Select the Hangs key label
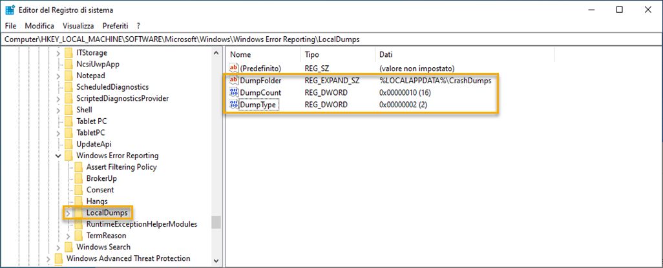The width and height of the screenshot is (663, 268). pyautogui.click(x=97, y=201)
